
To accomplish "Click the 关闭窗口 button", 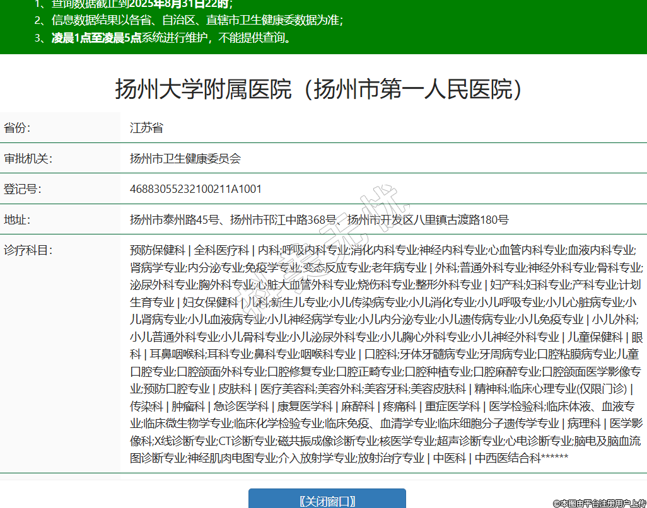I will [327, 500].
